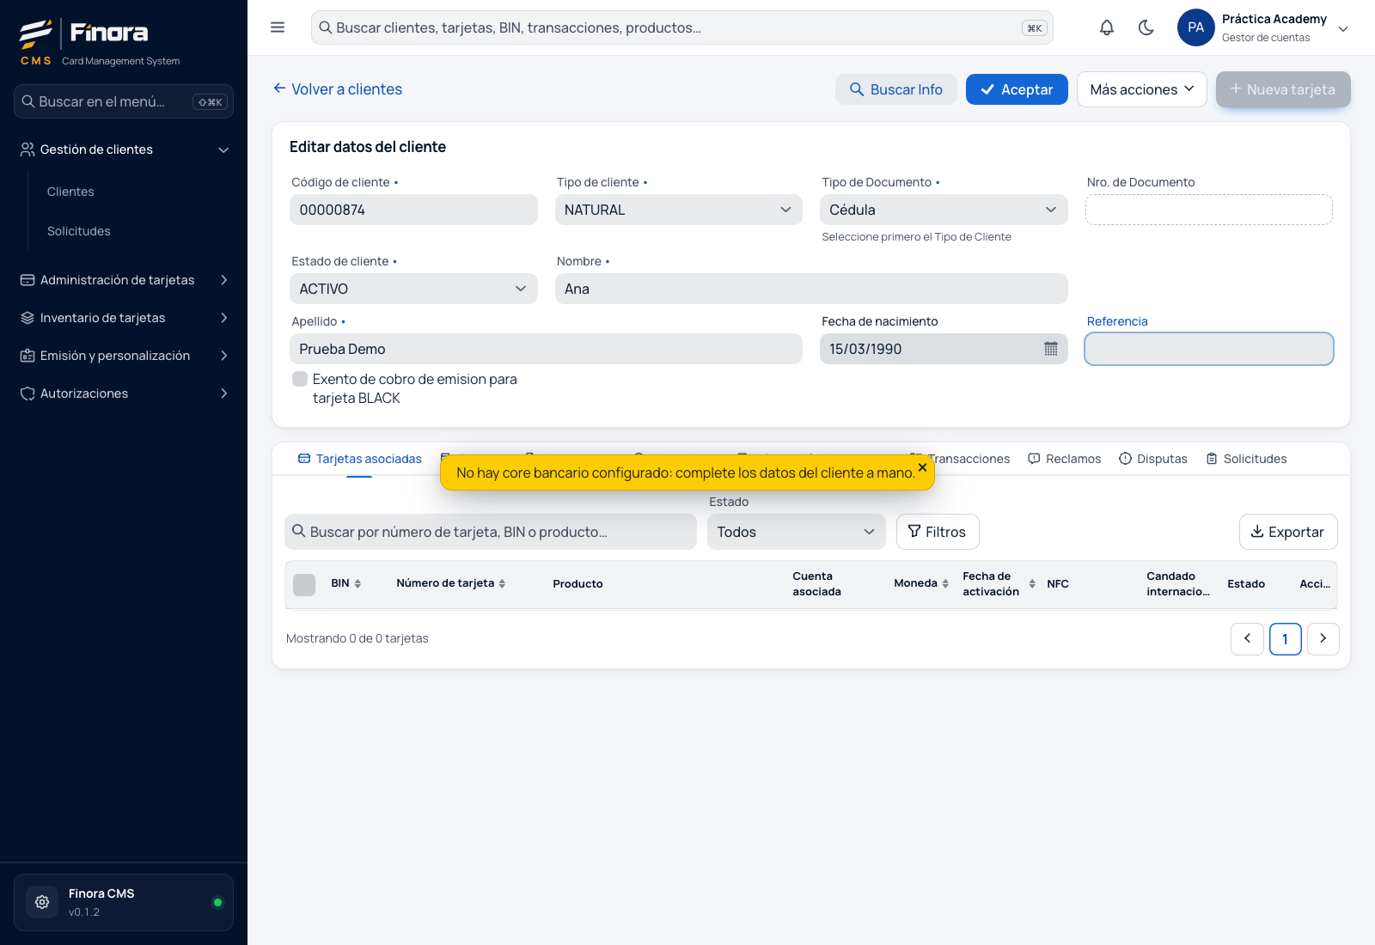
Task: Open Tipo de Documento dropdown
Action: pyautogui.click(x=944, y=210)
